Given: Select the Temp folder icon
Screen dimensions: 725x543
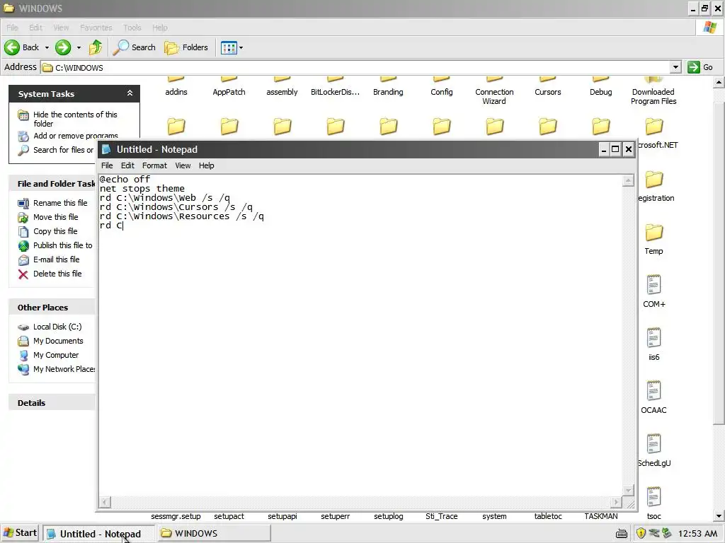Looking at the screenshot, I should tap(653, 233).
